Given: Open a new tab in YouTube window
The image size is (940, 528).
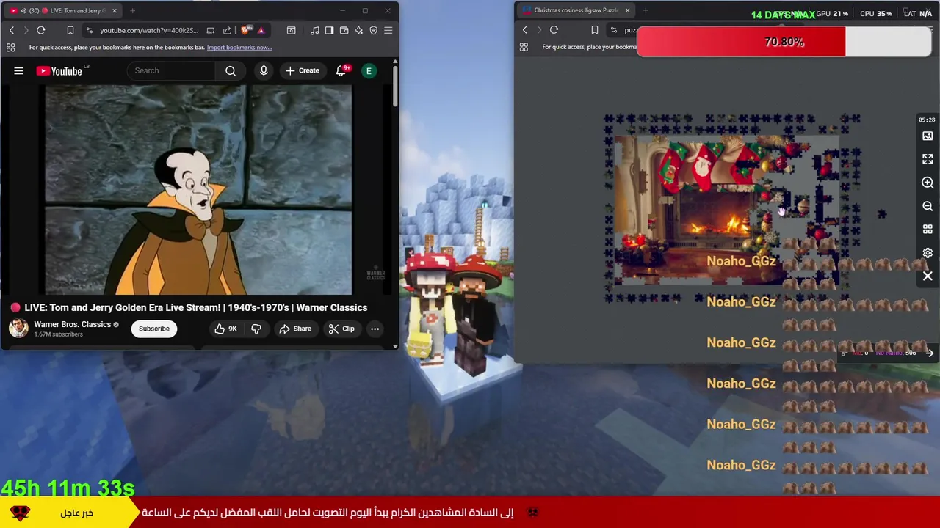Looking at the screenshot, I should [x=132, y=10].
